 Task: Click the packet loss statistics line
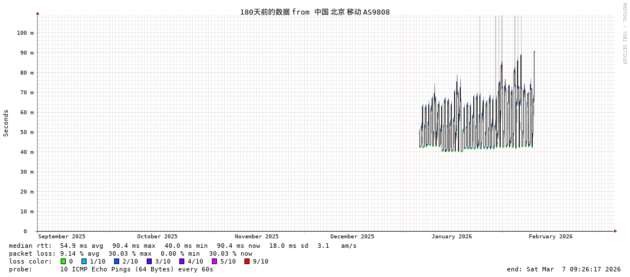[130, 253]
